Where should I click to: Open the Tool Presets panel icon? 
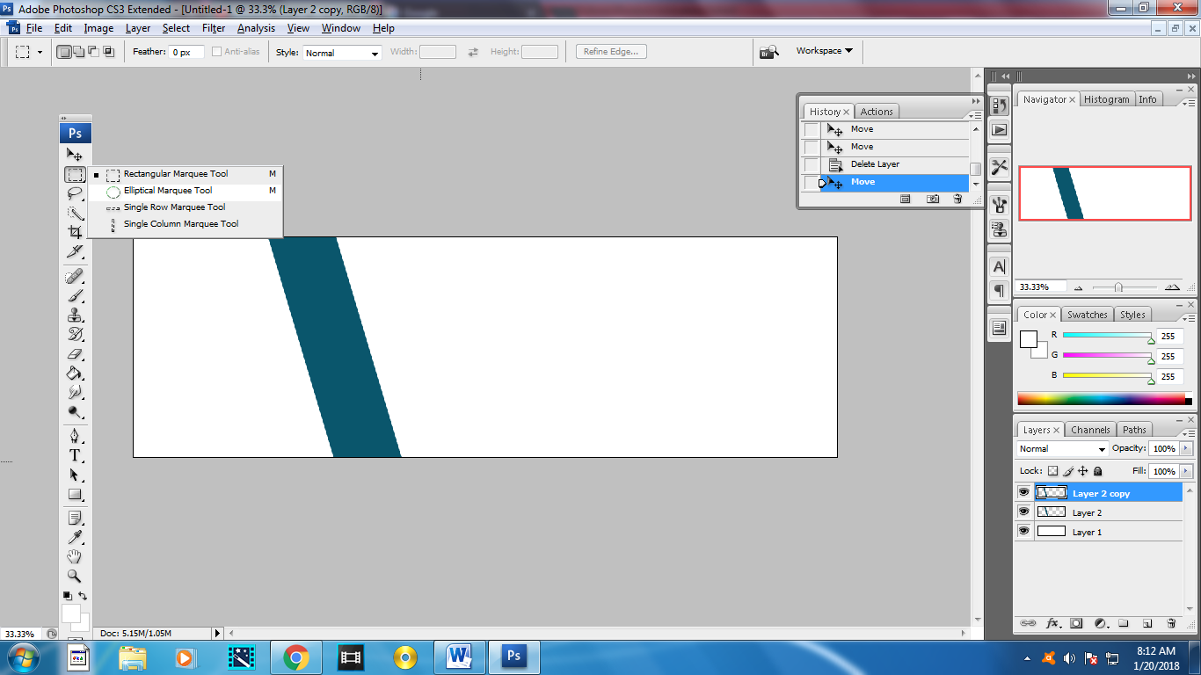pyautogui.click(x=999, y=167)
